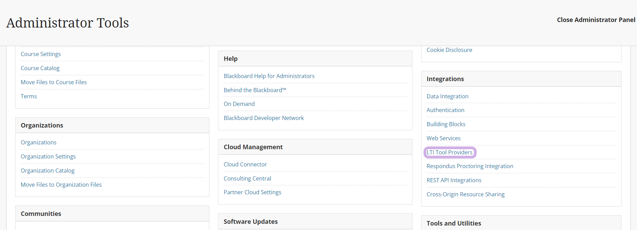637x230 pixels.
Task: Open the Terms link
Action: pos(29,96)
